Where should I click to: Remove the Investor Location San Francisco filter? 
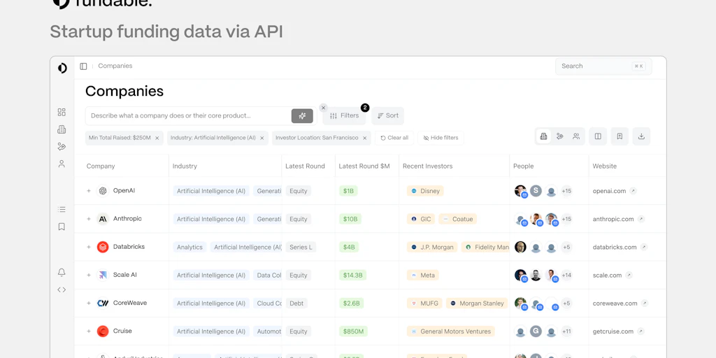click(x=365, y=138)
